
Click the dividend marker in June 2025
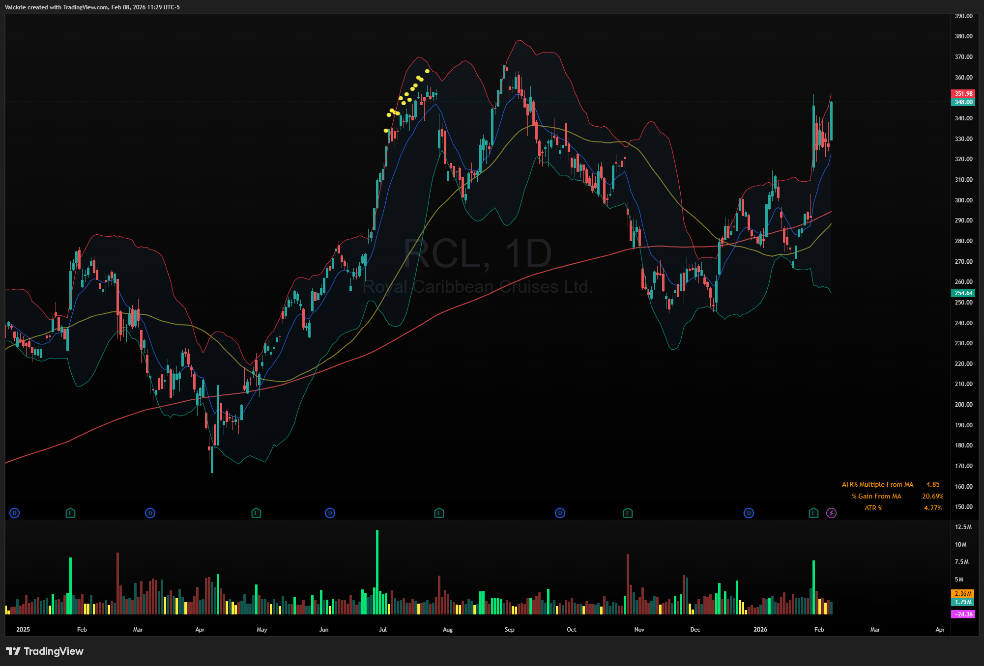[x=330, y=513]
